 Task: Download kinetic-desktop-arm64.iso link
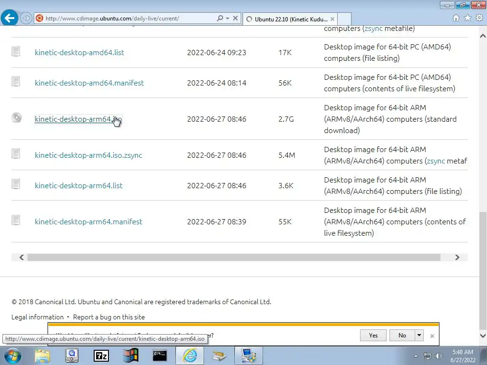point(78,119)
